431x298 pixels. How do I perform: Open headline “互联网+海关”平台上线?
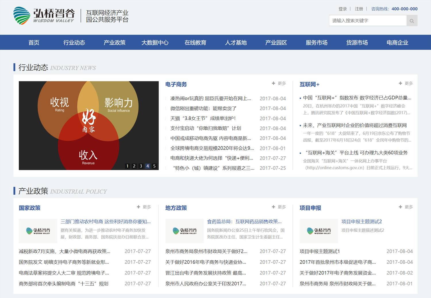point(355,153)
